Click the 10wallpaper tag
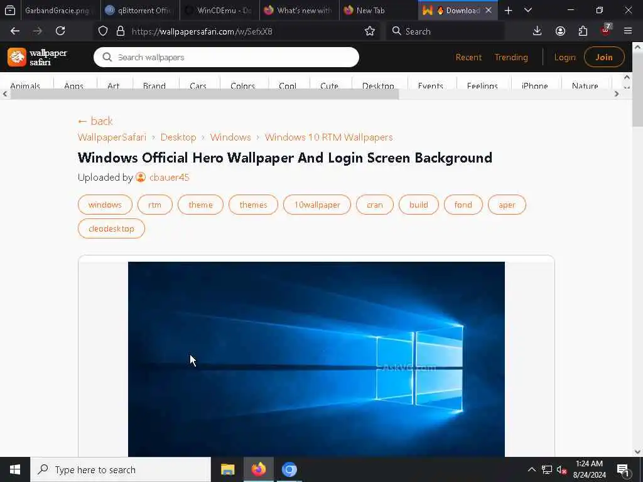Screen dimensions: 643x482 tap(317, 205)
